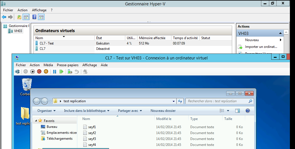Image resolution: width=295 pixels, height=149 pixels.
Task: Sort by Mémoire affectée column
Action: coord(154,38)
